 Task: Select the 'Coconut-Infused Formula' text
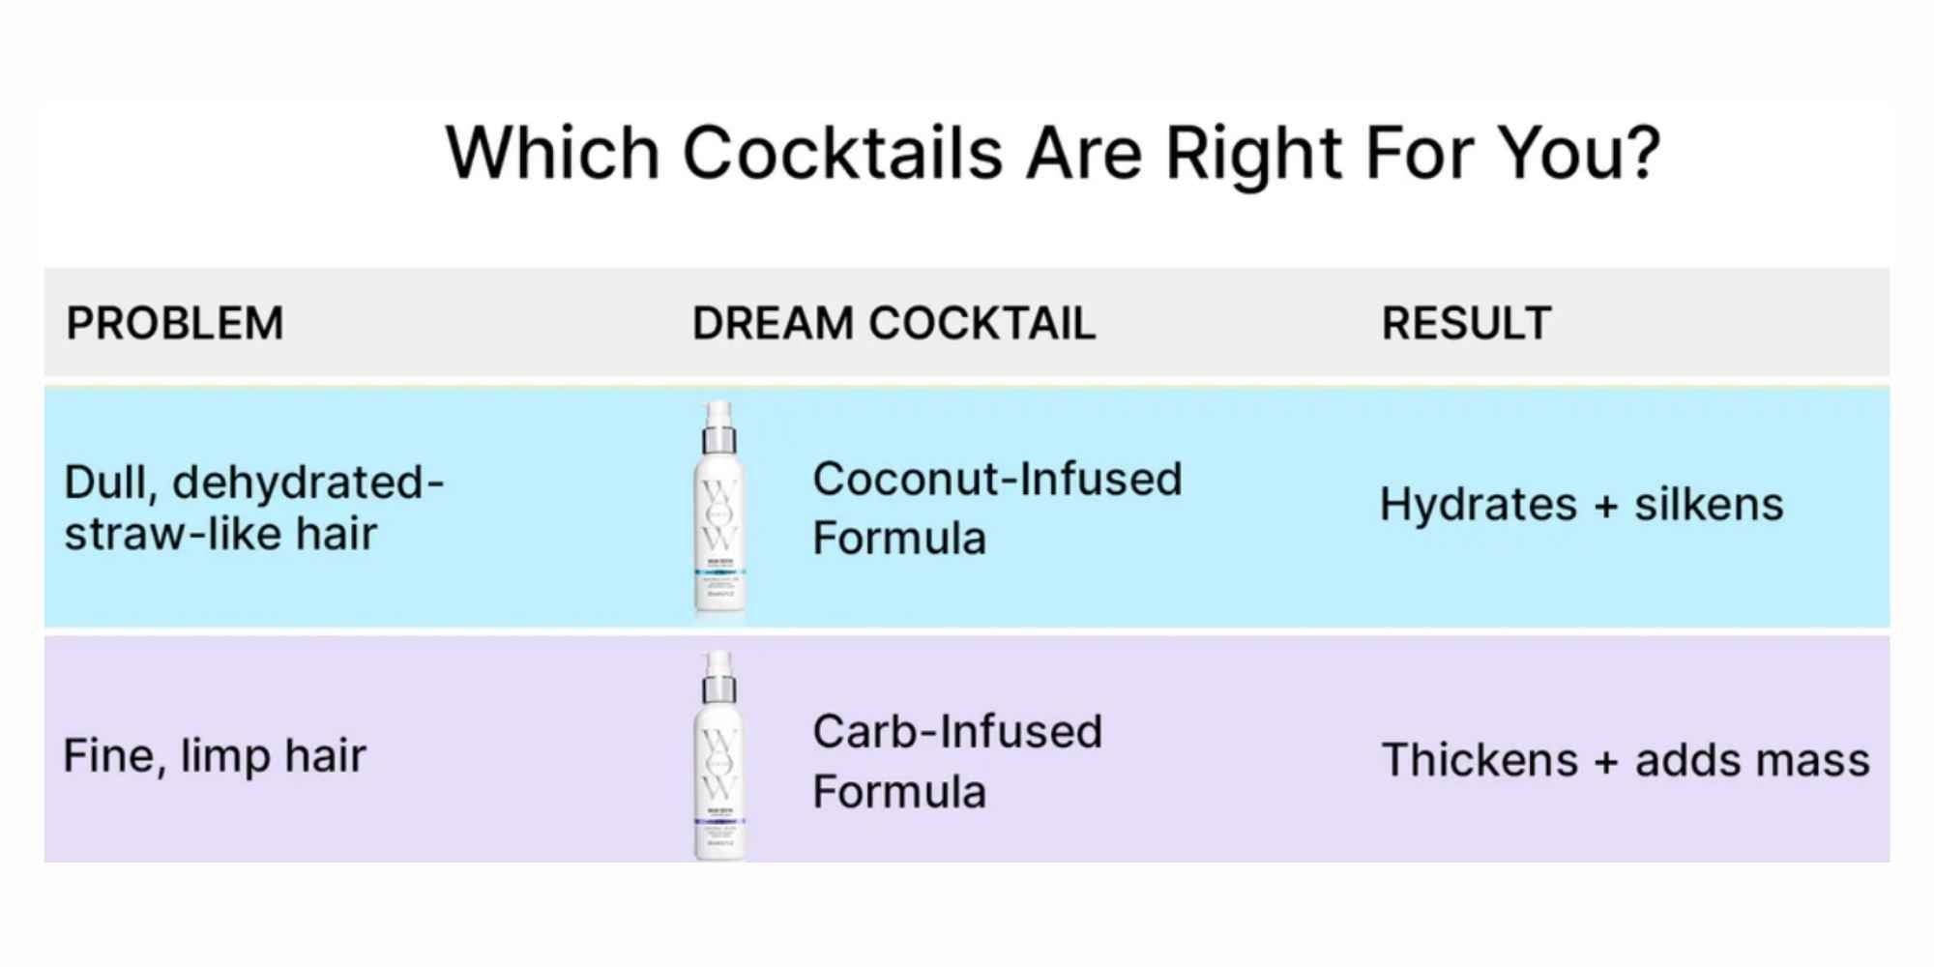[x=996, y=508]
